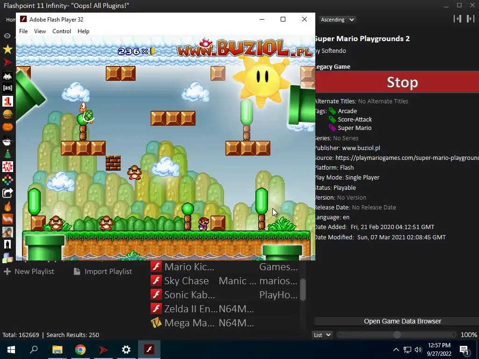Open the jack-o-lantern pumpkin playlist

click(x=7, y=127)
